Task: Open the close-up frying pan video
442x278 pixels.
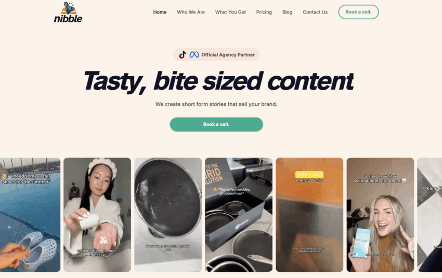Action: point(168,215)
